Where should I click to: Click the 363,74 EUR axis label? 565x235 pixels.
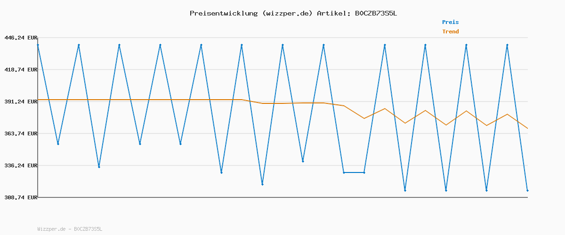tap(21, 133)
